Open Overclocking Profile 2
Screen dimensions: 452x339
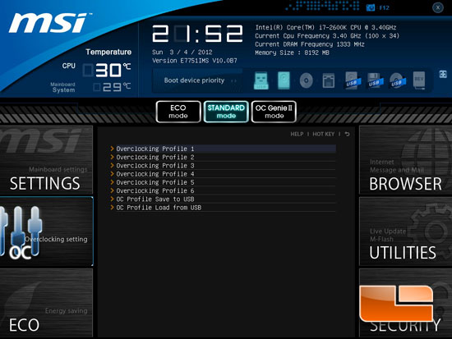(x=223, y=158)
